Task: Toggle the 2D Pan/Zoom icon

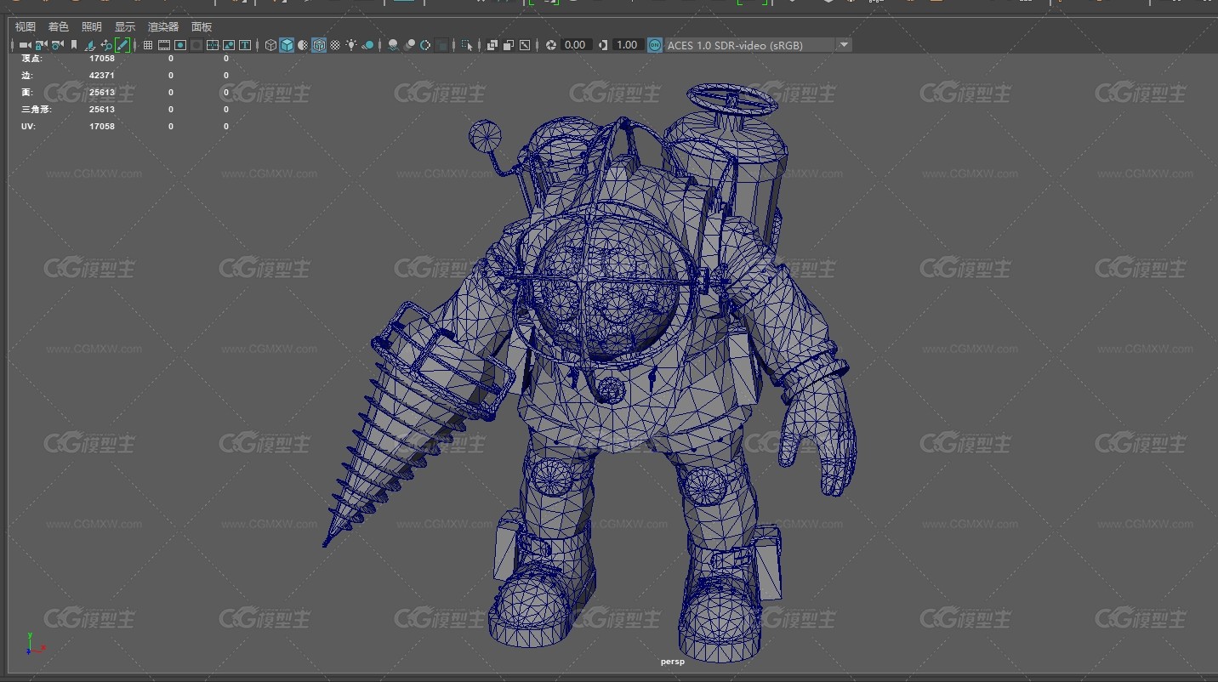Action: click(106, 45)
